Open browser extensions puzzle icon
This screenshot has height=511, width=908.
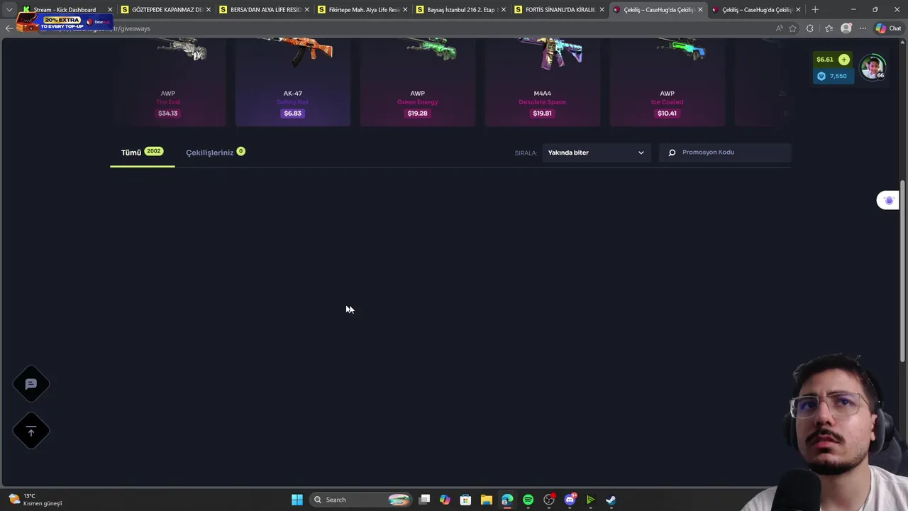click(810, 28)
